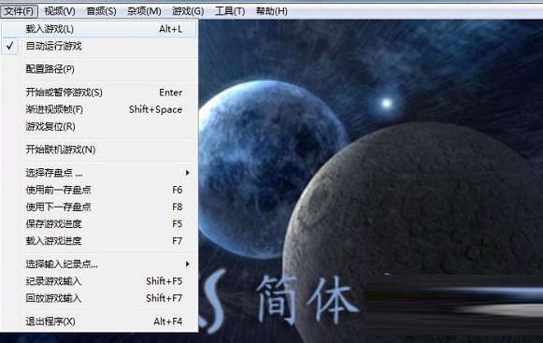The height and width of the screenshot is (343, 543).
Task: Choose 使用下一存盘点 entry
Action: coord(99,207)
